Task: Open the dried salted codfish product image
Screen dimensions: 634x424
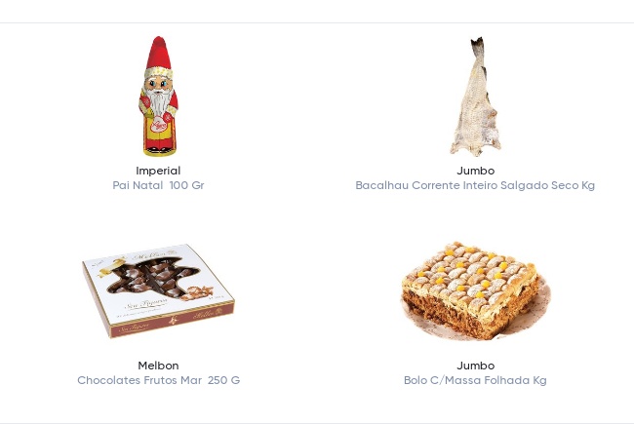Action: click(x=476, y=96)
